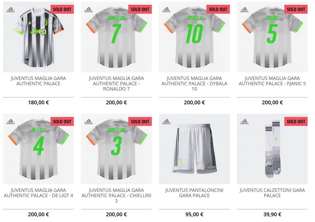Screen dimensions: 315x222
Task: Open the Pjanic 5 jersey image
Action: [x=272, y=37]
